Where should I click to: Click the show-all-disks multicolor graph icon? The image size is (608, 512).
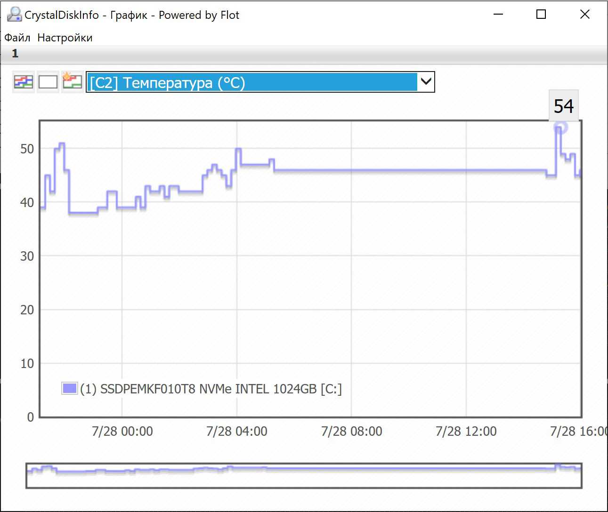[x=23, y=82]
